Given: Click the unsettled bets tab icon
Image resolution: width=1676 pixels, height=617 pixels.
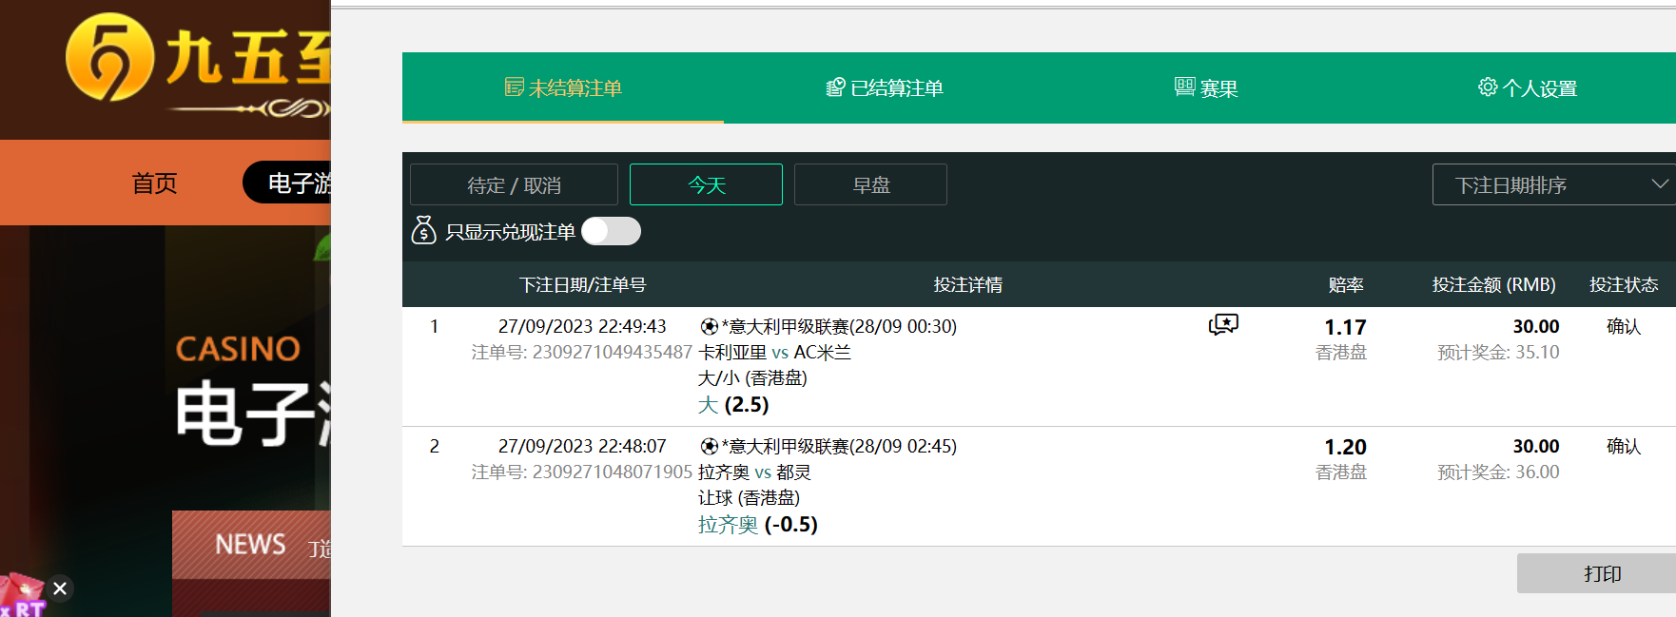Looking at the screenshot, I should pos(514,87).
